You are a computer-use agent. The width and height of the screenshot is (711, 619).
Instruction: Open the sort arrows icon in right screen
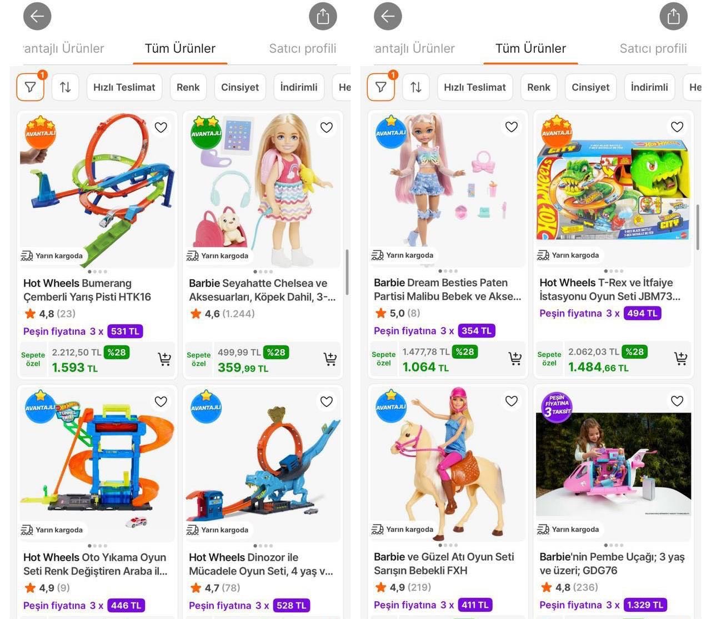(x=415, y=87)
